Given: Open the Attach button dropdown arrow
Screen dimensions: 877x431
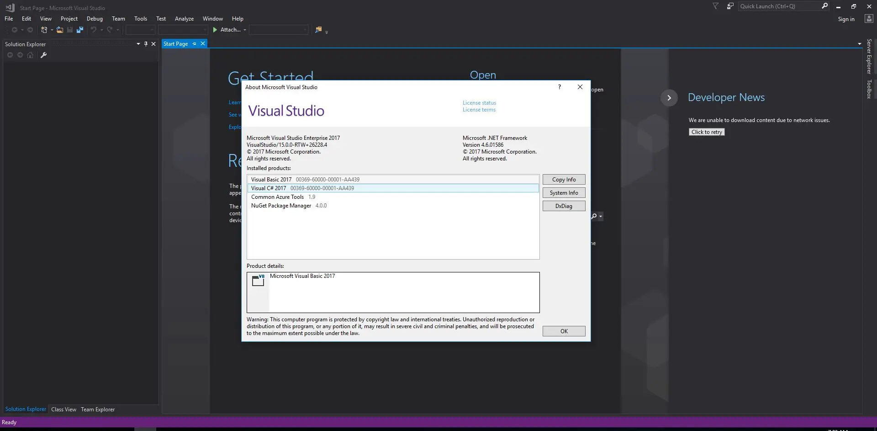Looking at the screenshot, I should click(245, 30).
